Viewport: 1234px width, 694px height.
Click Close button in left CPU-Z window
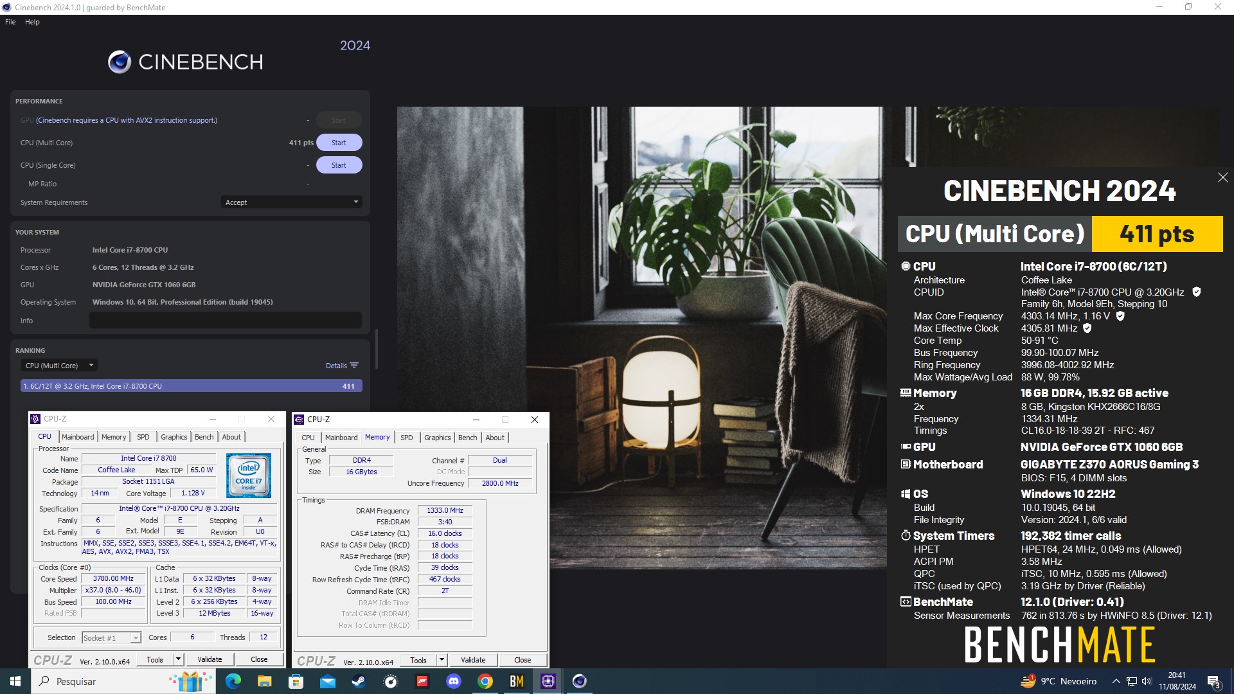tap(259, 659)
